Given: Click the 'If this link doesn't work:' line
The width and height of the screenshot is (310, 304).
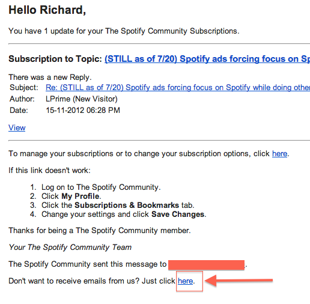Looking at the screenshot, I should tap(49, 171).
